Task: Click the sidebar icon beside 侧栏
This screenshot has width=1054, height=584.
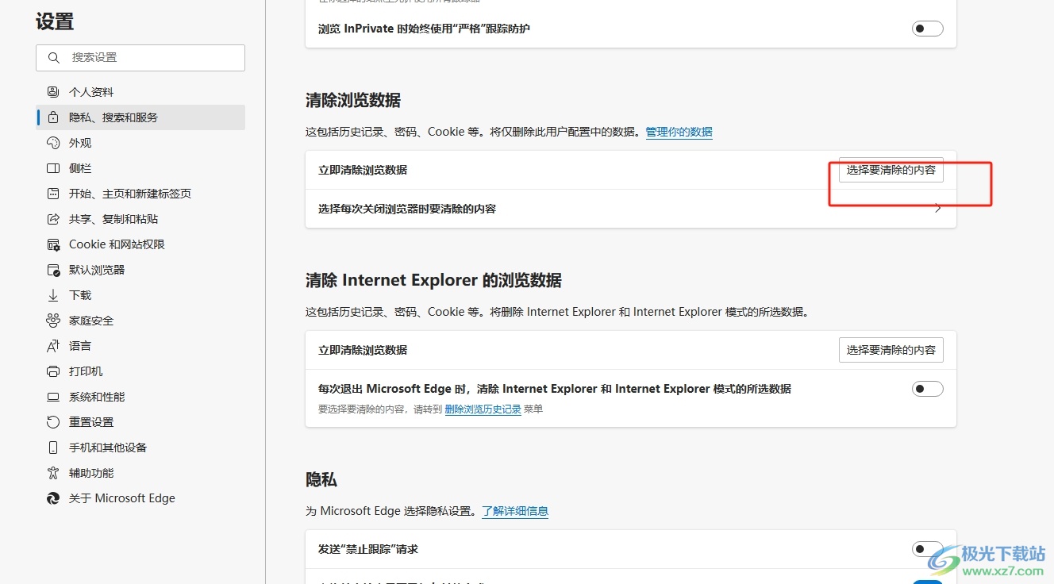Action: 53,168
